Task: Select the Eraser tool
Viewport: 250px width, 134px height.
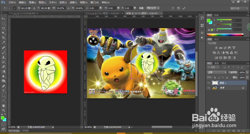Action: click(3, 67)
